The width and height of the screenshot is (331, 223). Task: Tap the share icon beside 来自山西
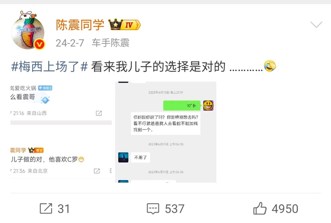click(99, 113)
